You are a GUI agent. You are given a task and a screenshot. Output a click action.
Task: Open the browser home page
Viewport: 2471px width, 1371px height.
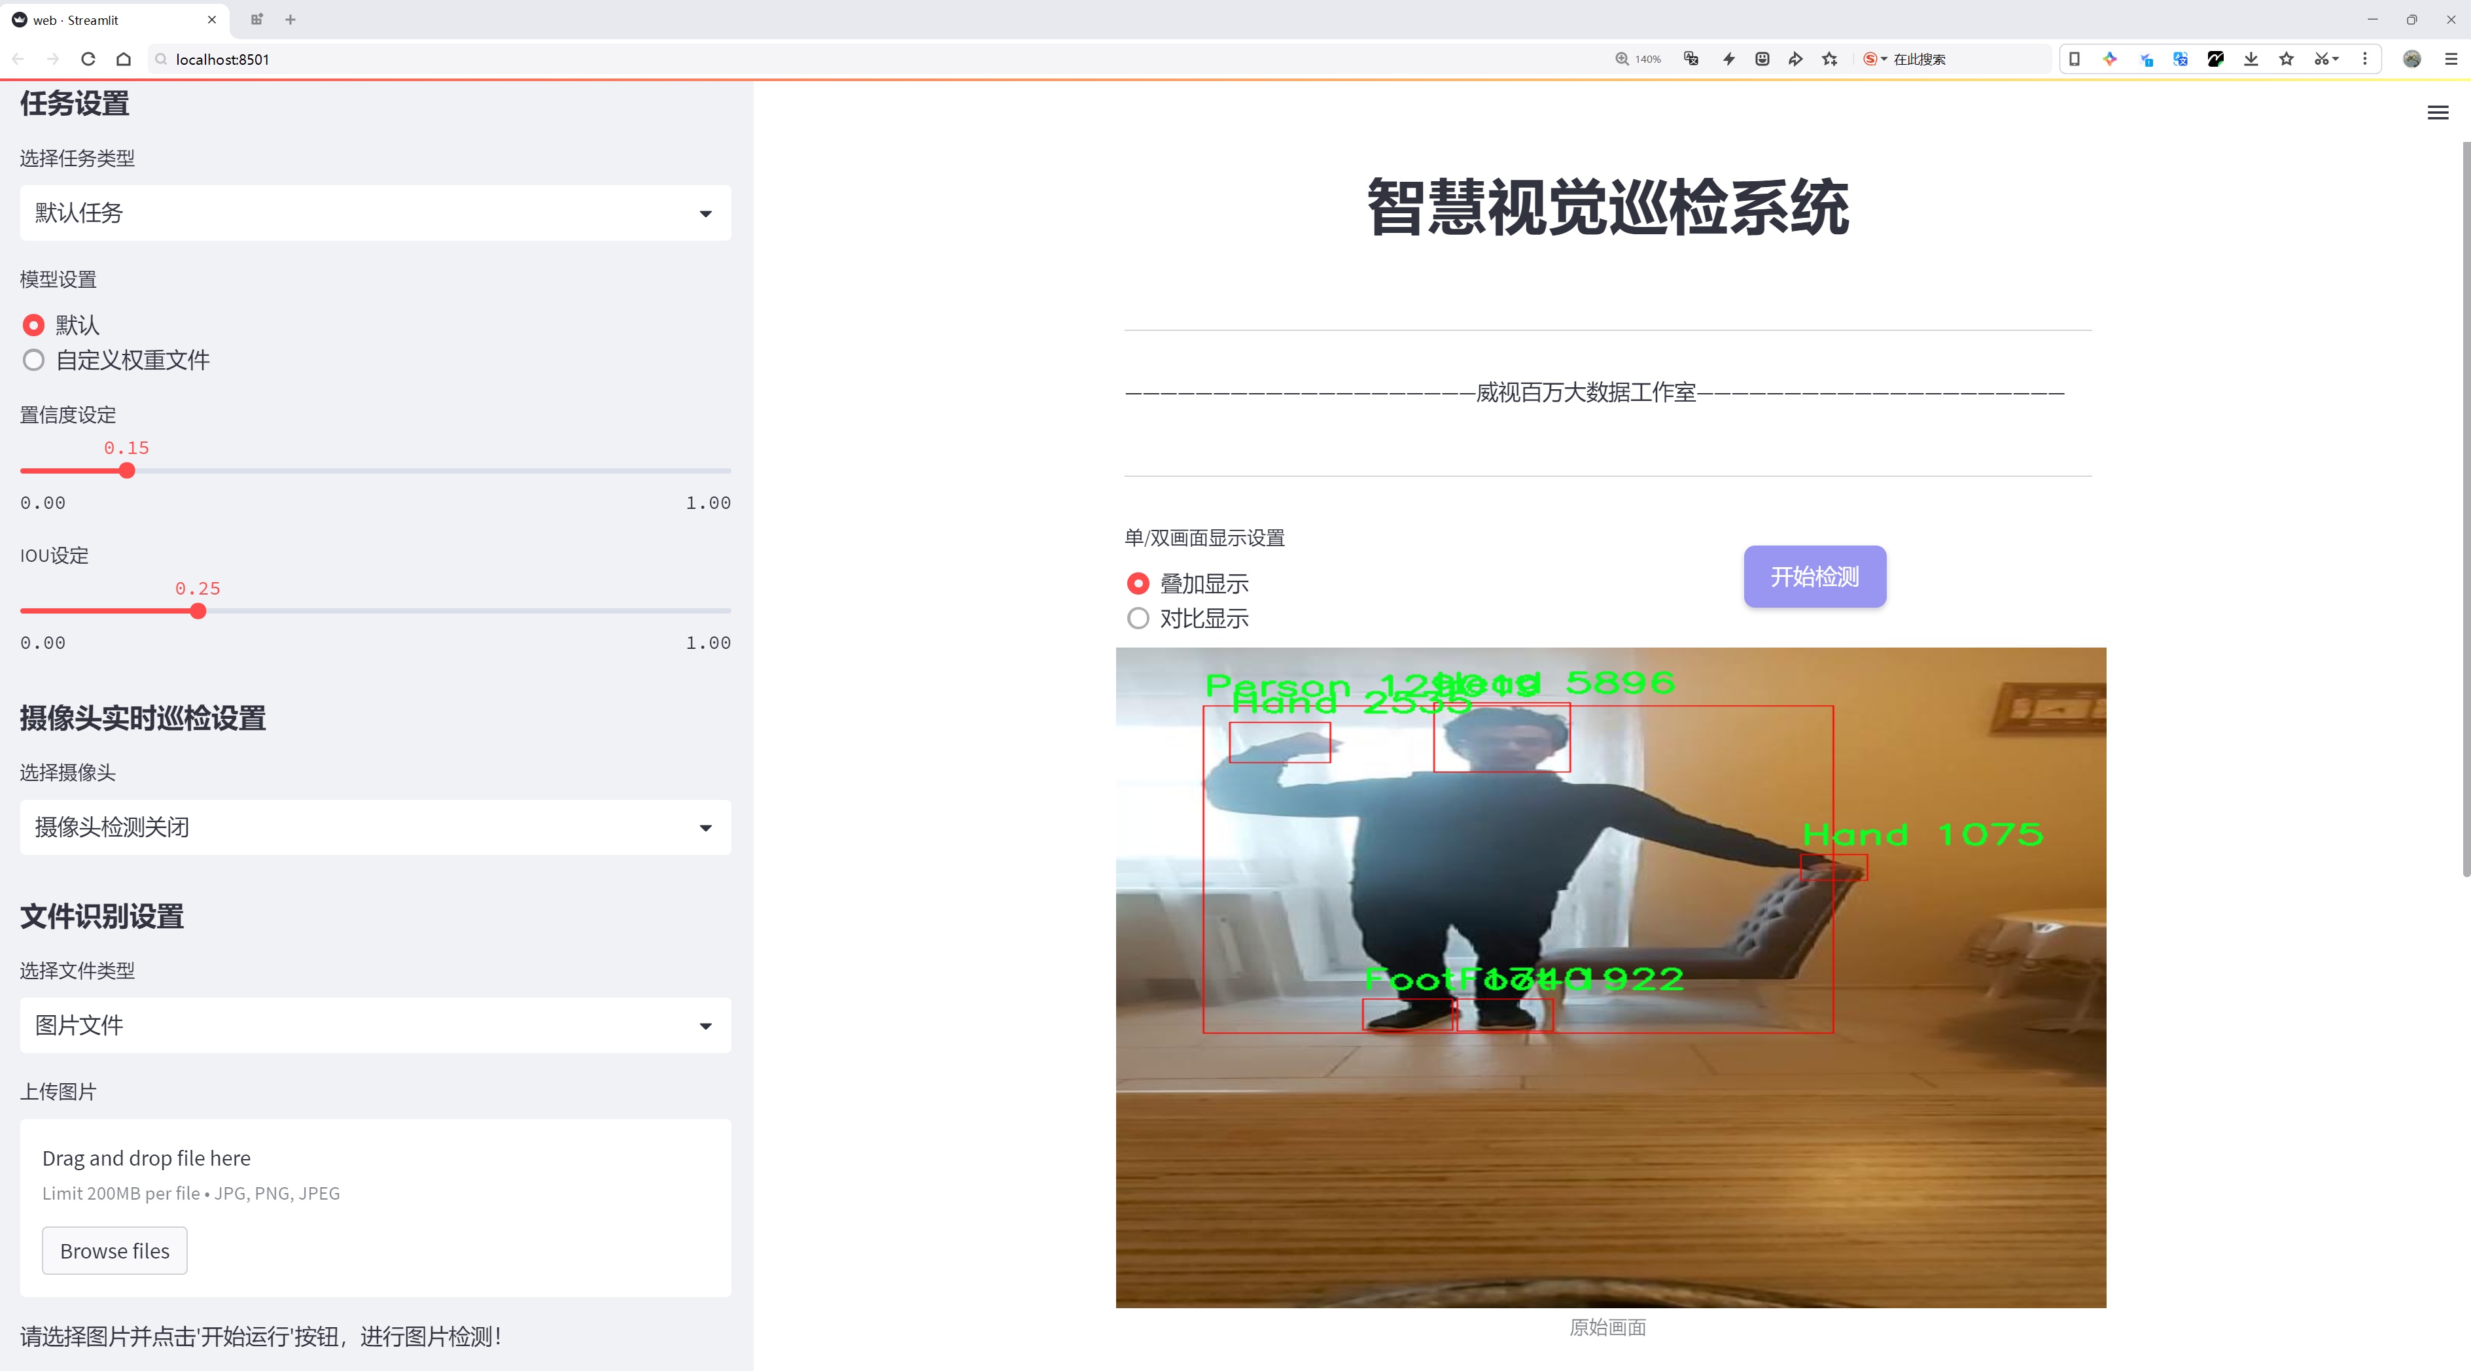tap(124, 60)
